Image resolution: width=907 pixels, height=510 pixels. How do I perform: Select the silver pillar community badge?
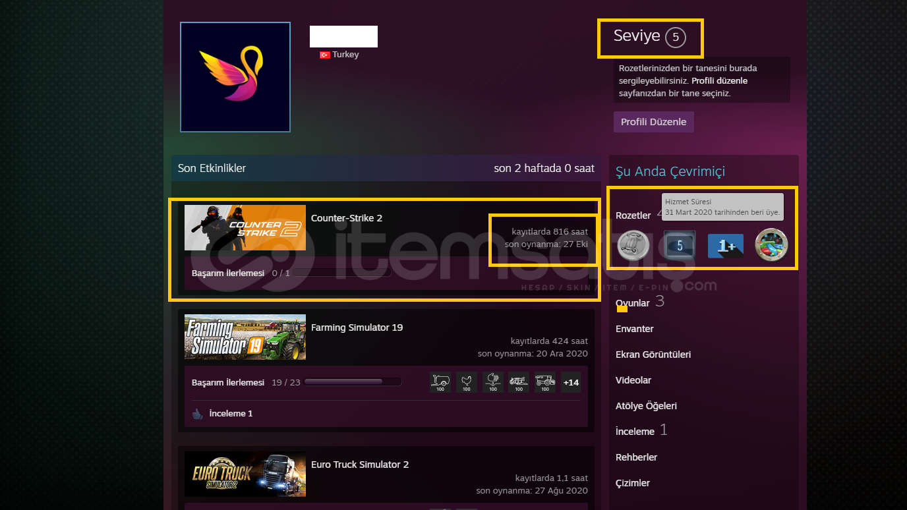tap(633, 245)
